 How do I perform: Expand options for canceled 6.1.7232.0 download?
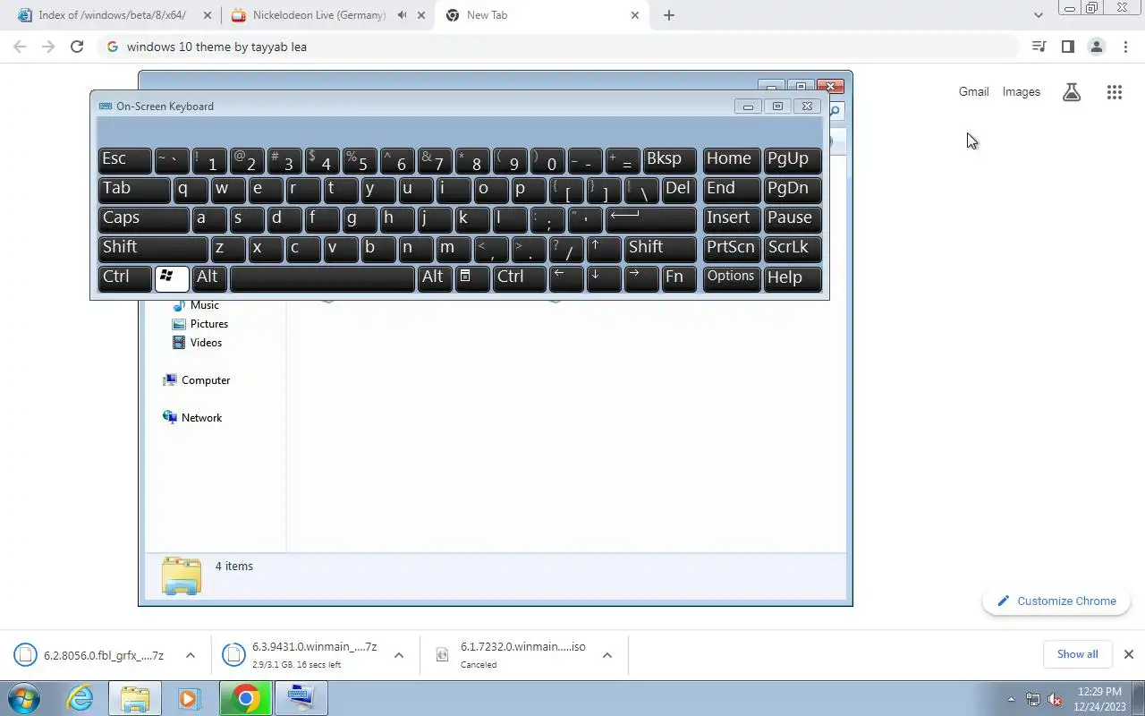pos(606,655)
